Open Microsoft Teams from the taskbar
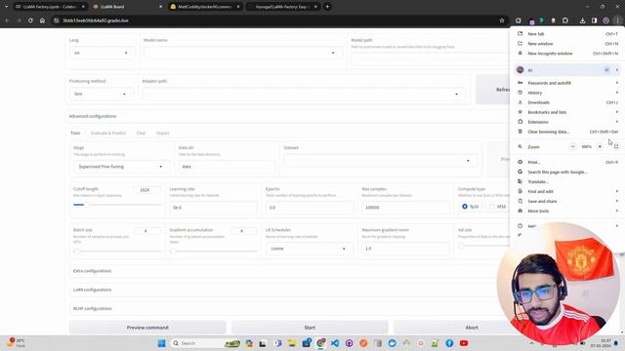625x351 pixels. [x=277, y=343]
